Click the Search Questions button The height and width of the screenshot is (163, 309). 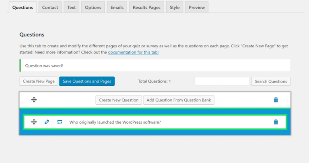[271, 81]
